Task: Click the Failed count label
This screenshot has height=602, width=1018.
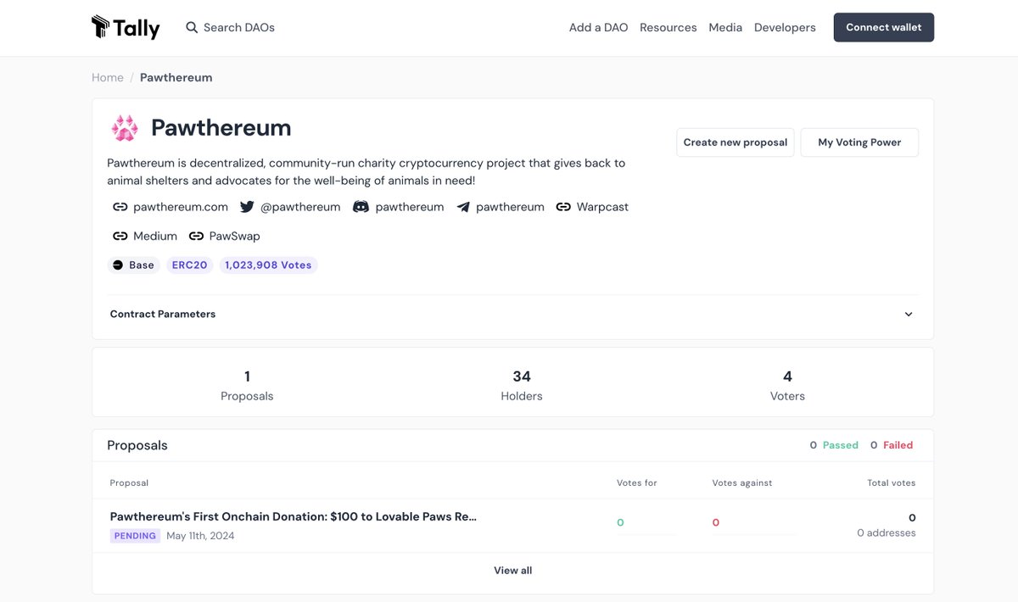Action: [898, 445]
